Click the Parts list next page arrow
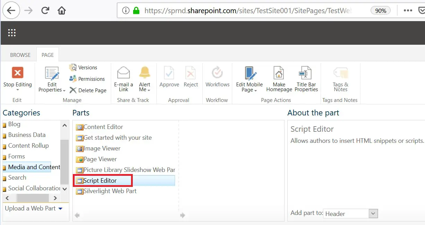The height and width of the screenshot is (225, 425). [x=182, y=216]
